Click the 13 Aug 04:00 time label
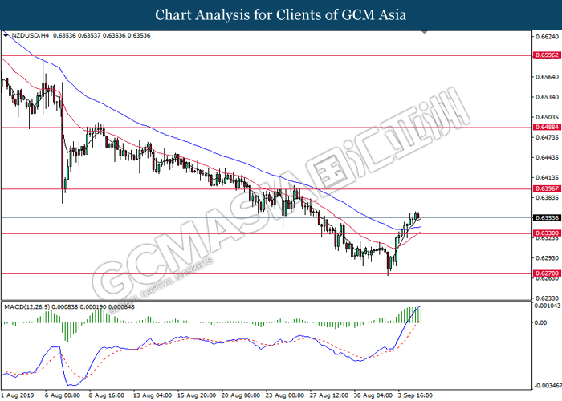 coord(153,395)
